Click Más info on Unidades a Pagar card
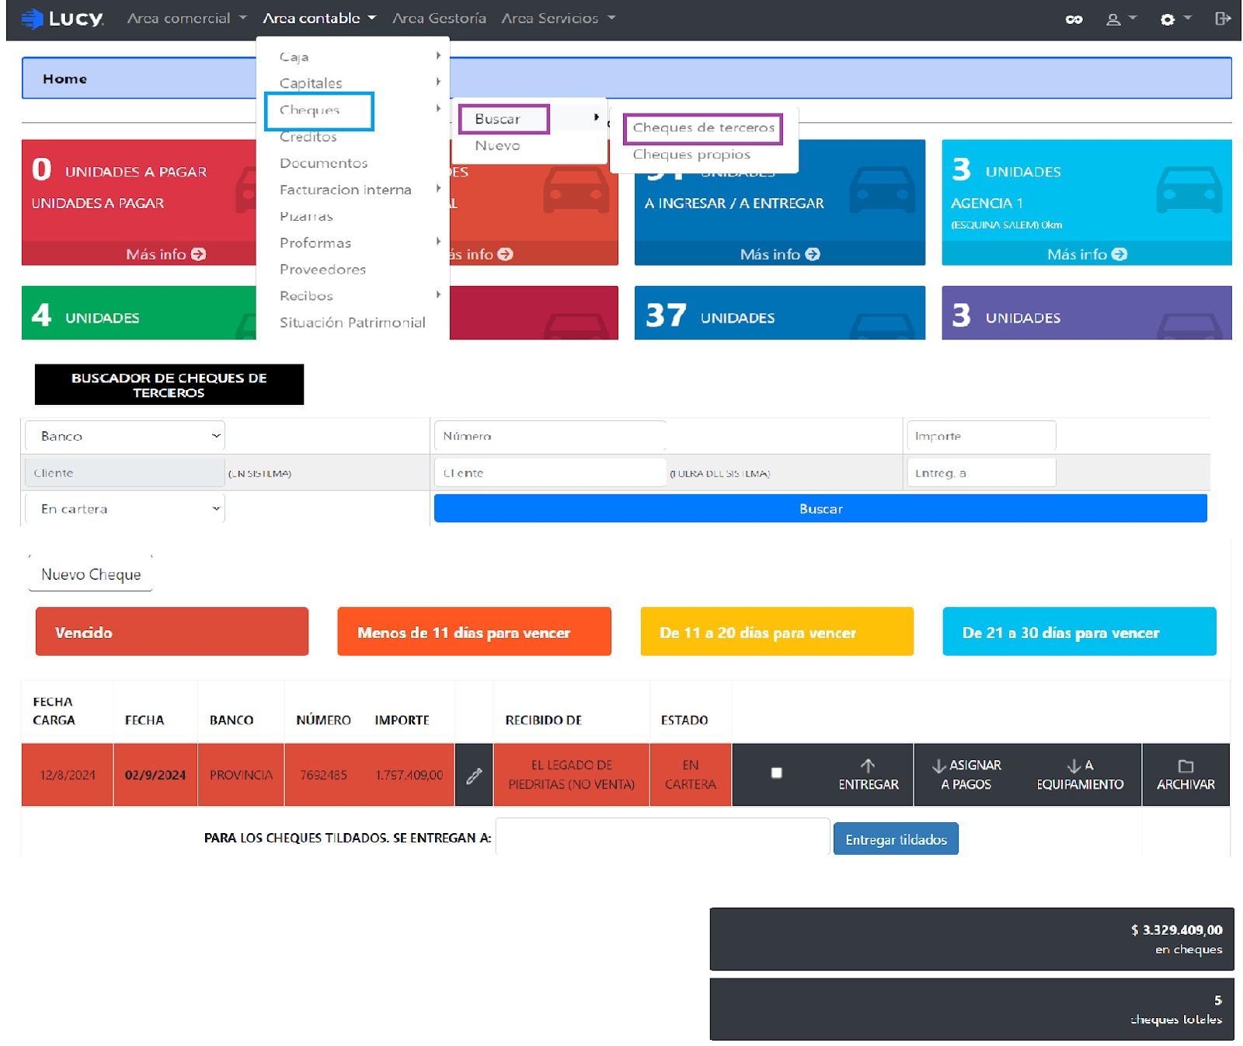This screenshot has width=1243, height=1046. [165, 254]
